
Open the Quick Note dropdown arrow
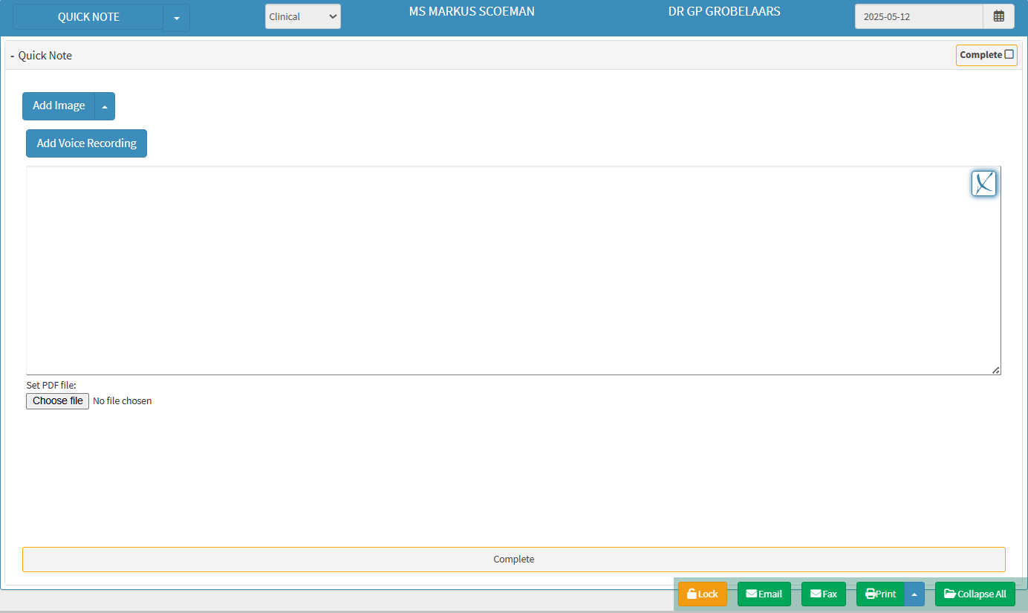point(176,18)
